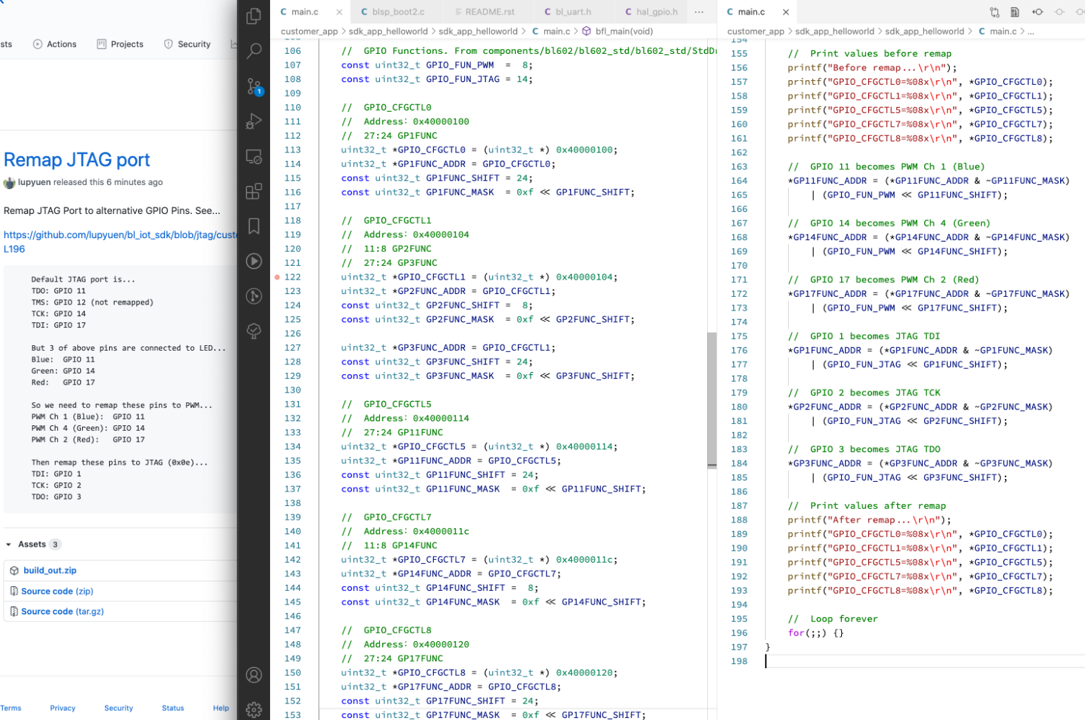The width and height of the screenshot is (1085, 720).
Task: Open Source Control with pending change badge
Action: tap(253, 86)
